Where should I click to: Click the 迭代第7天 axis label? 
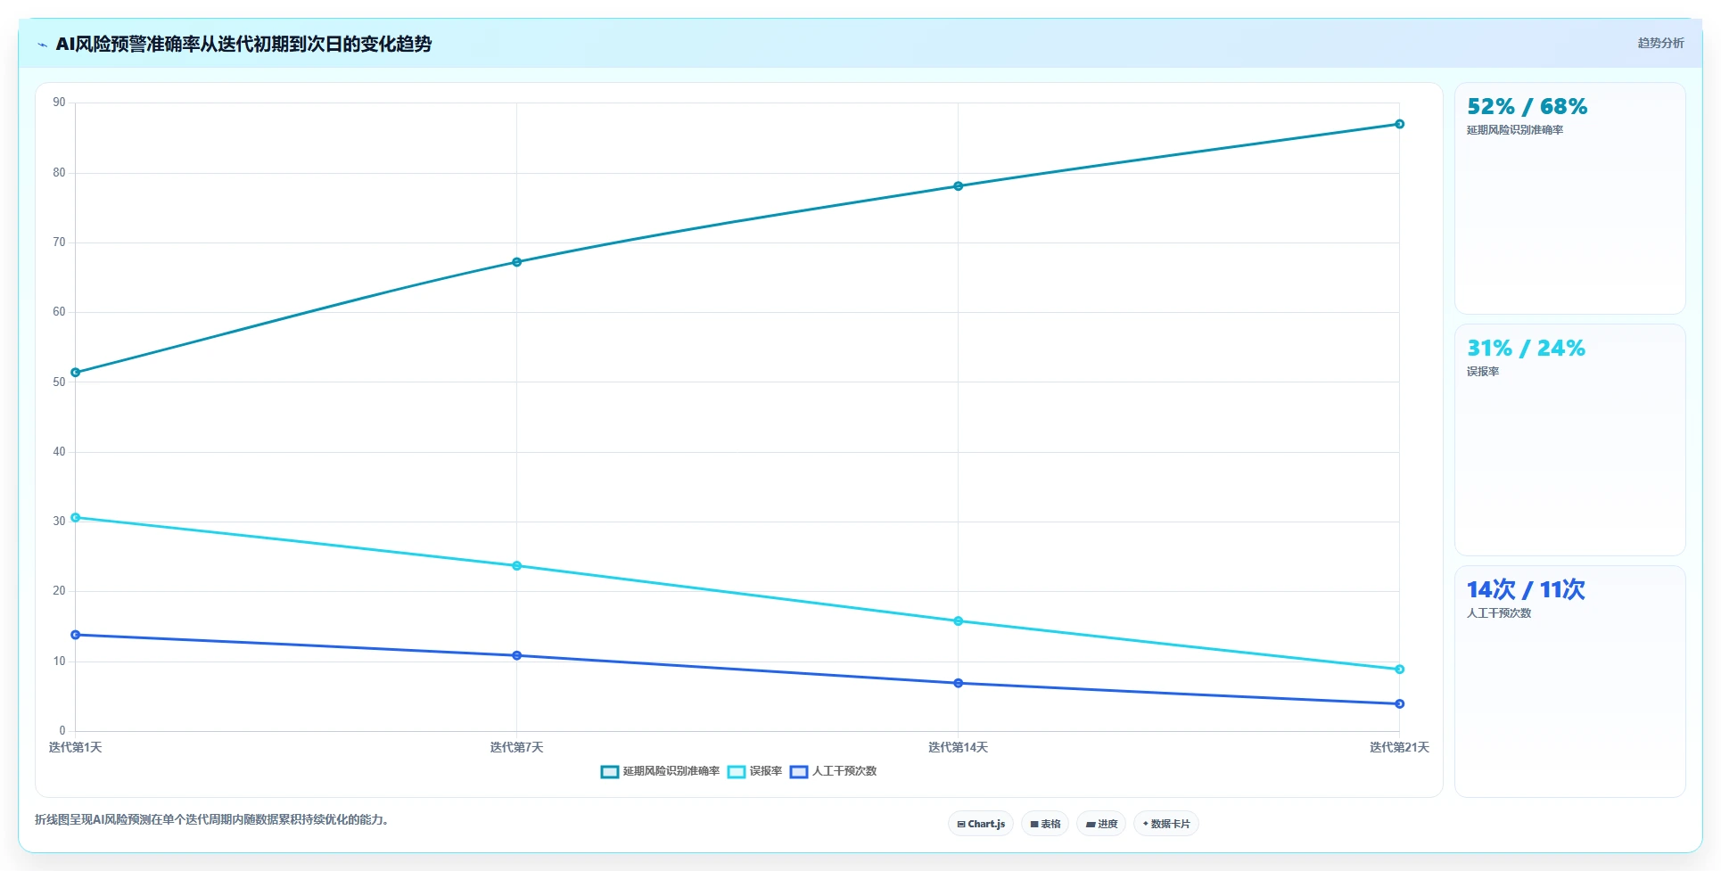click(x=516, y=748)
